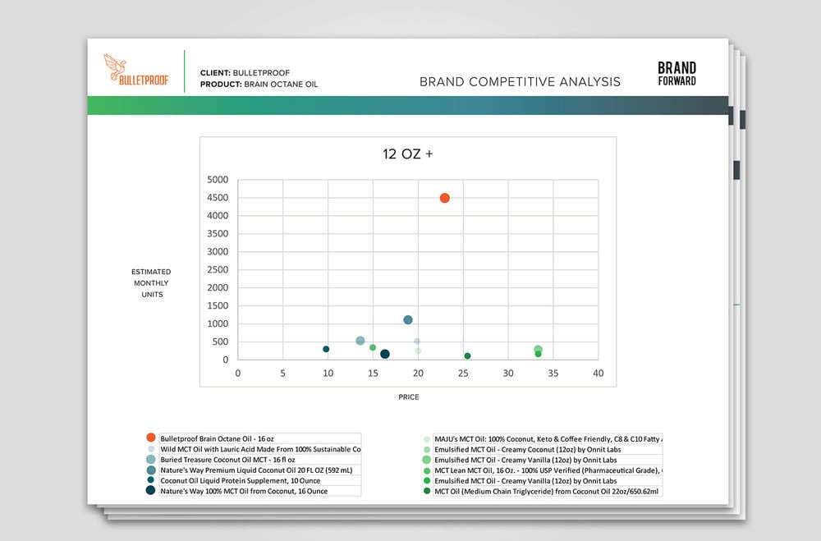Click the legend swatch beside MCT Lean MCT Oil
The image size is (821, 541).
tap(427, 470)
